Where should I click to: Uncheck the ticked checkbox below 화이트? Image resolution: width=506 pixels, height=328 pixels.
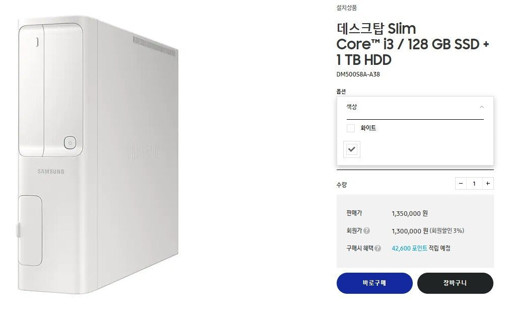[x=352, y=149]
